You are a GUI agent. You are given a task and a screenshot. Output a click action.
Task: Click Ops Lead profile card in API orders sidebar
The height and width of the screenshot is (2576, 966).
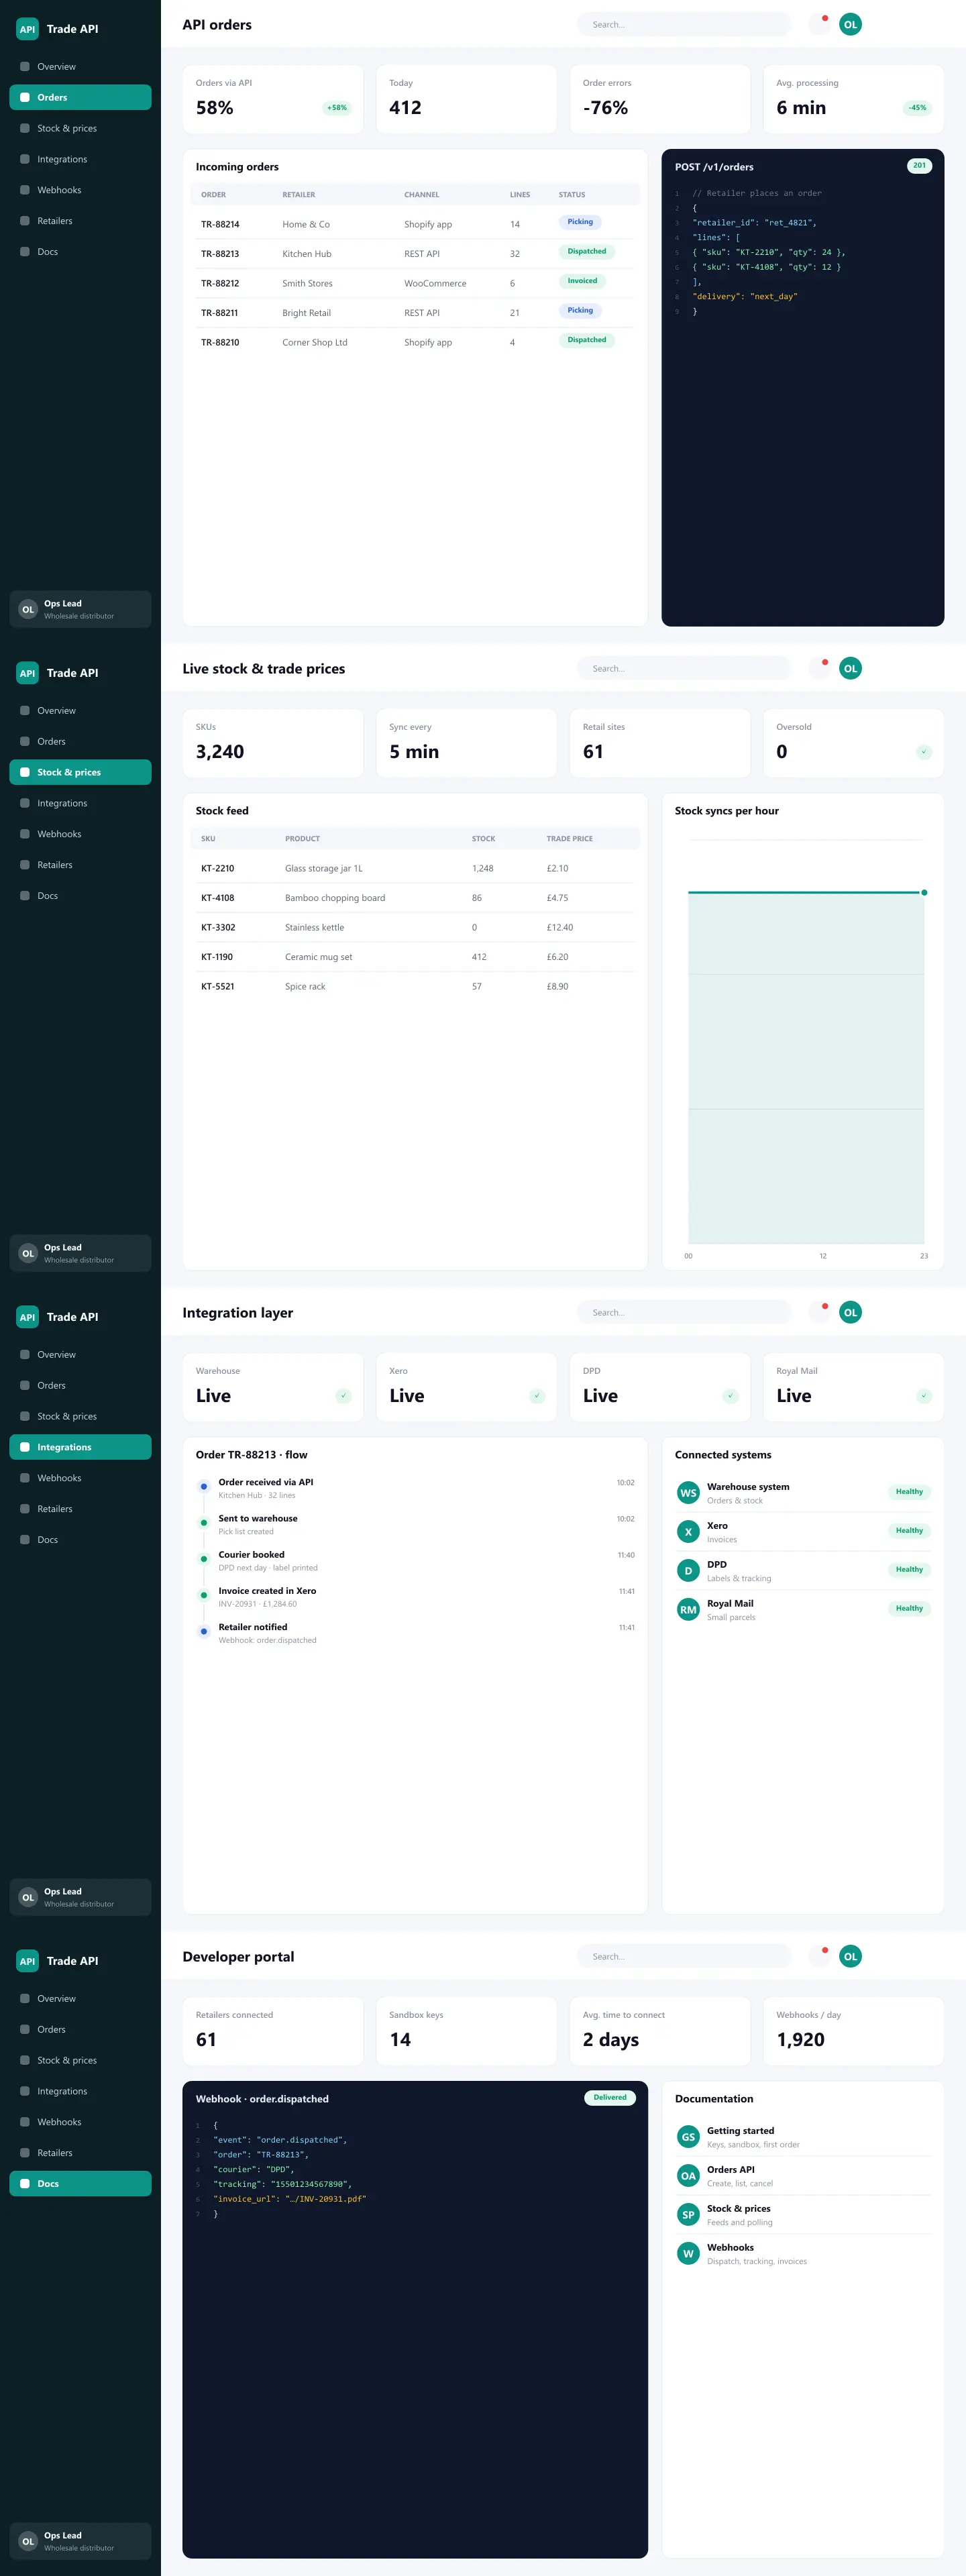80,609
